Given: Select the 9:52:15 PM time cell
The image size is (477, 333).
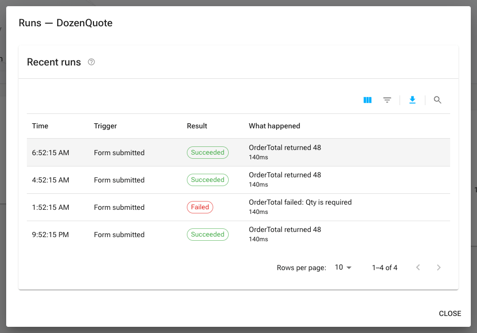Looking at the screenshot, I should (51, 235).
